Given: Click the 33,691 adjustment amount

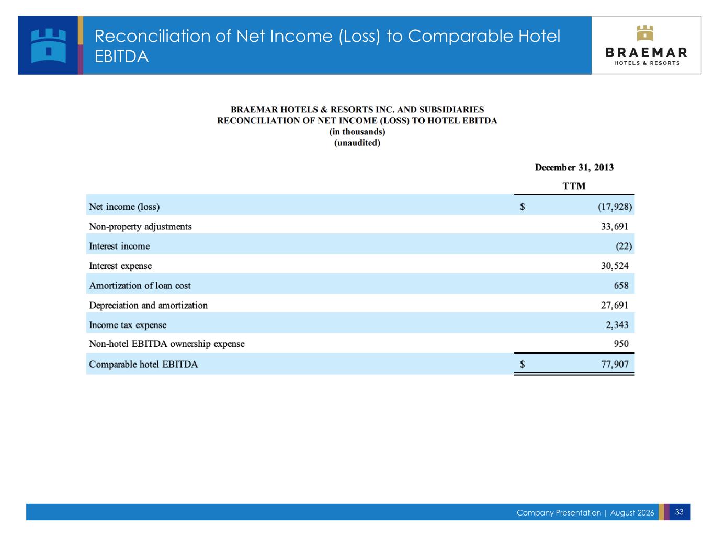Looking at the screenshot, I should point(614,227).
